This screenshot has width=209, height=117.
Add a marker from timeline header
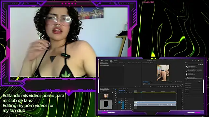127,92
